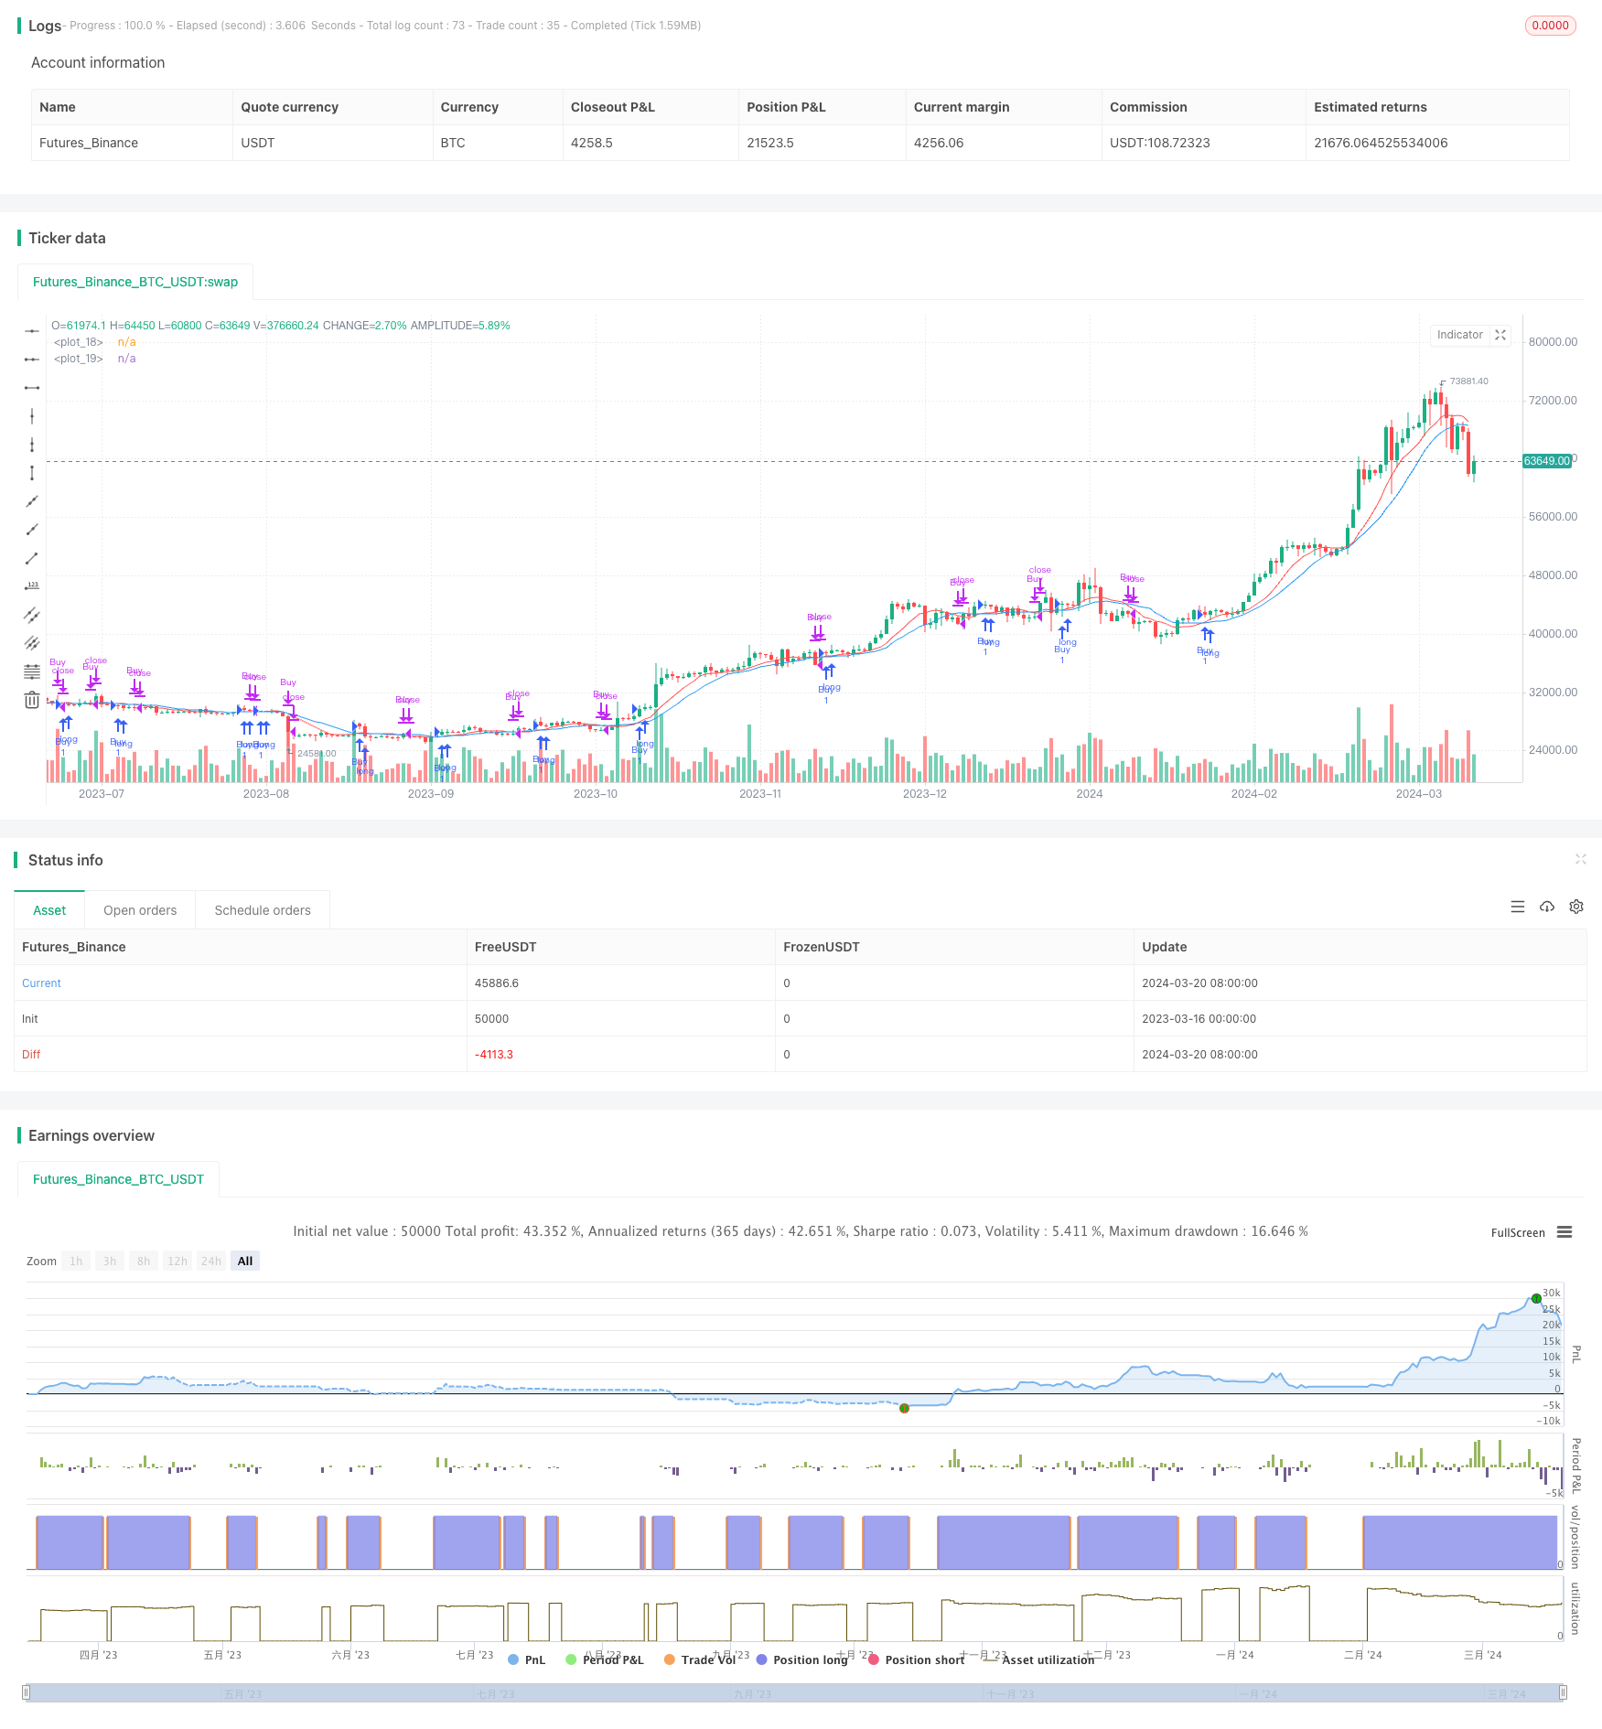
Task: Select the diagonal straight line drawing tool
Action: coord(32,501)
